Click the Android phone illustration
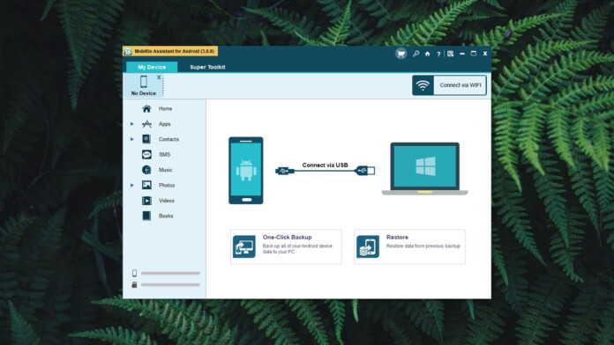The width and height of the screenshot is (614, 345). 246,171
